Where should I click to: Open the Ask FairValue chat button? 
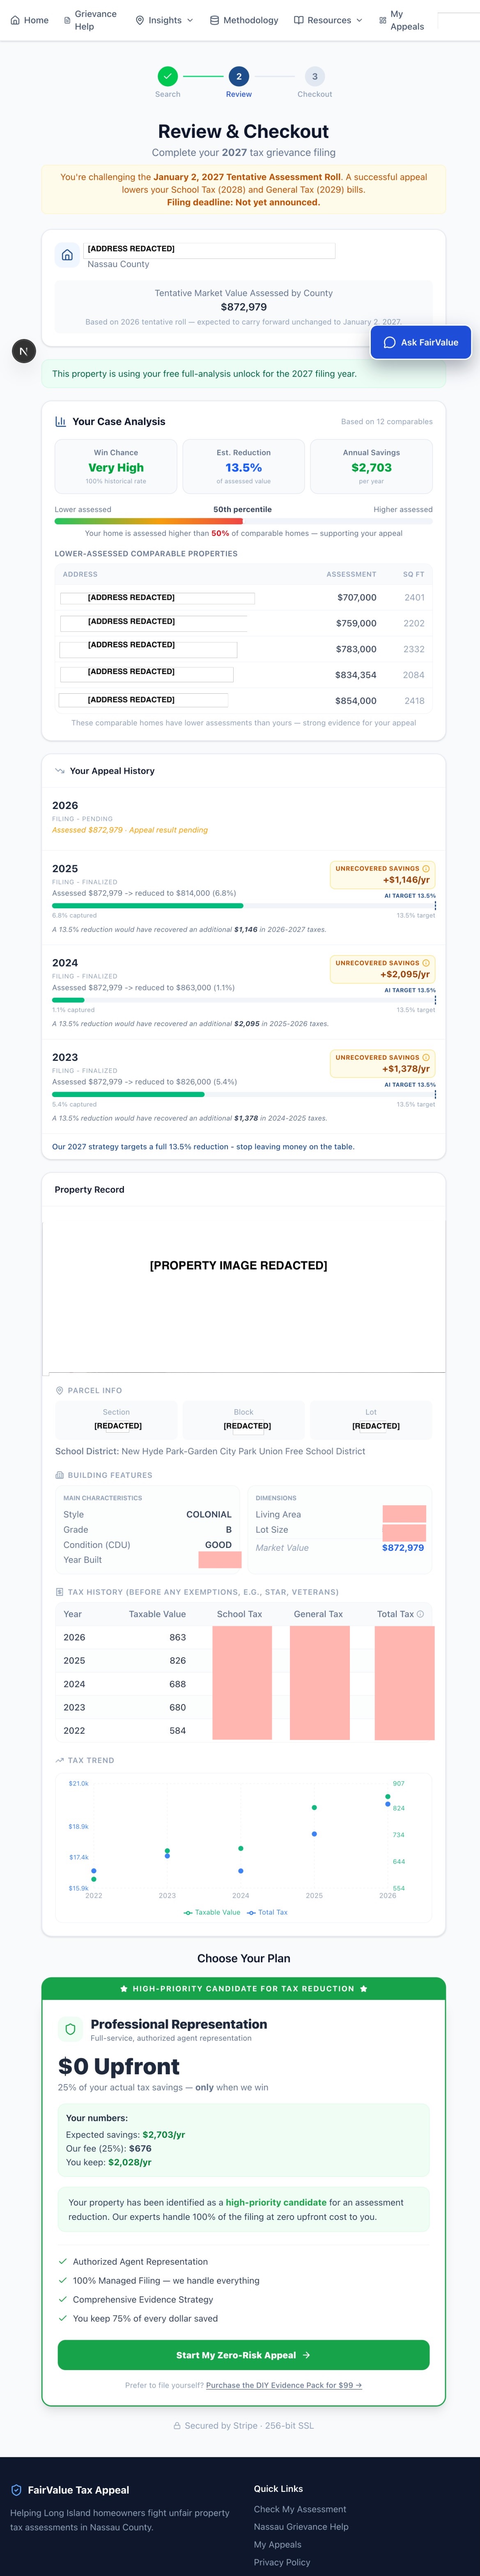[x=421, y=342]
